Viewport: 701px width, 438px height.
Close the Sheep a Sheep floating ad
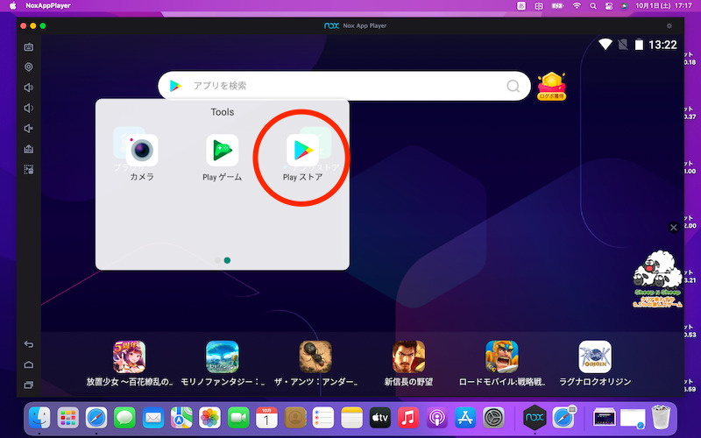tap(673, 228)
